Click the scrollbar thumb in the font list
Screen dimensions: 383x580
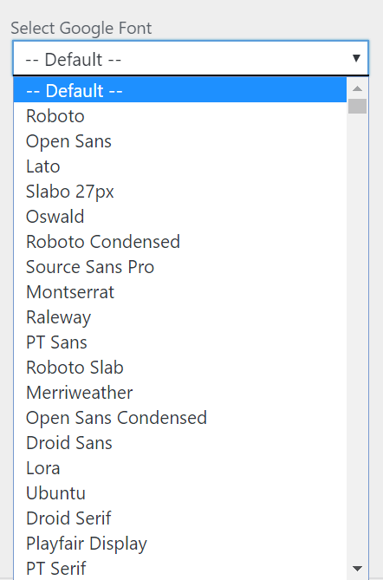pos(357,106)
